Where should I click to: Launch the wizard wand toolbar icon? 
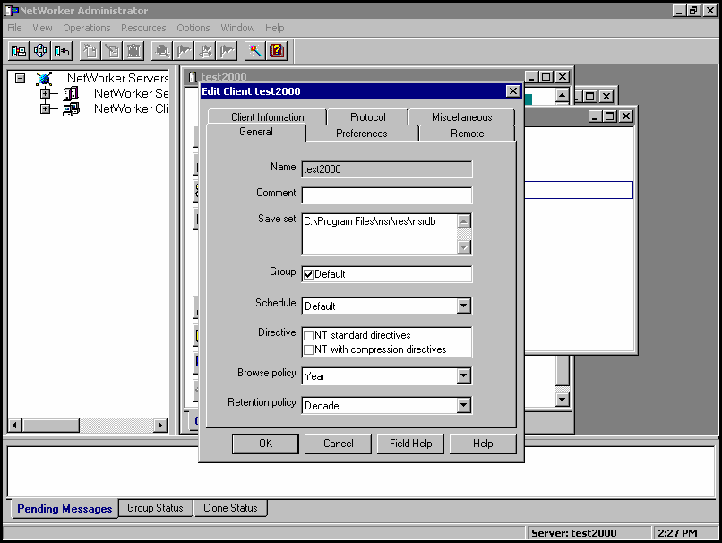[255, 51]
